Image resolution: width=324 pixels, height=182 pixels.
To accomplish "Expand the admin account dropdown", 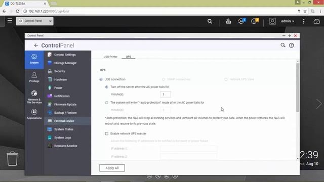I will [x=288, y=21].
